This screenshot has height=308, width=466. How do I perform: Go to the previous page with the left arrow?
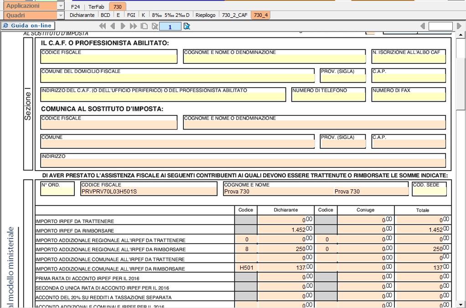click(x=113, y=26)
